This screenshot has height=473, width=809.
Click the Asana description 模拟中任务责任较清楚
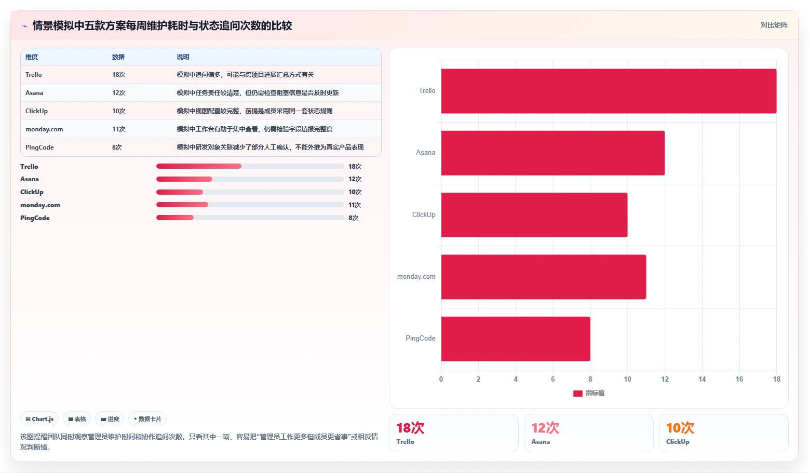[x=258, y=93]
